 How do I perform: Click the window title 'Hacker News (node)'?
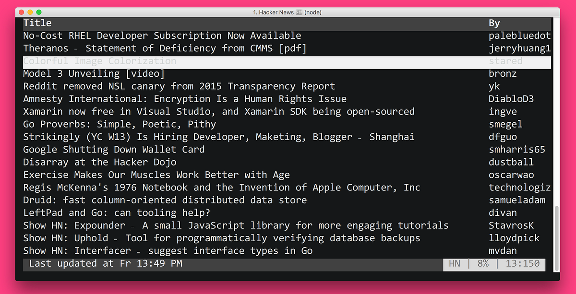click(x=287, y=12)
